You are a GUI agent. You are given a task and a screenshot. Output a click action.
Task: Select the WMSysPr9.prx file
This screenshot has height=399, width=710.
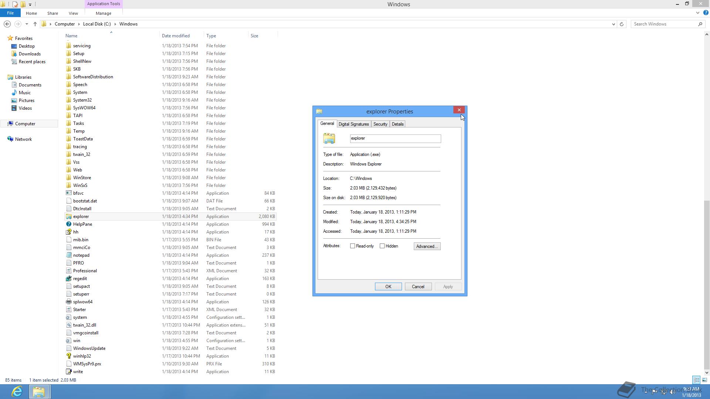tap(87, 364)
